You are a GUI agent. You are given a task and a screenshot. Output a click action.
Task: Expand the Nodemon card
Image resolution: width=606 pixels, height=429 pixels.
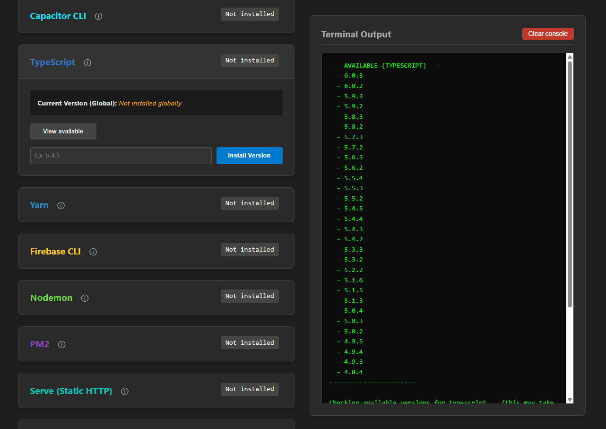click(x=156, y=298)
